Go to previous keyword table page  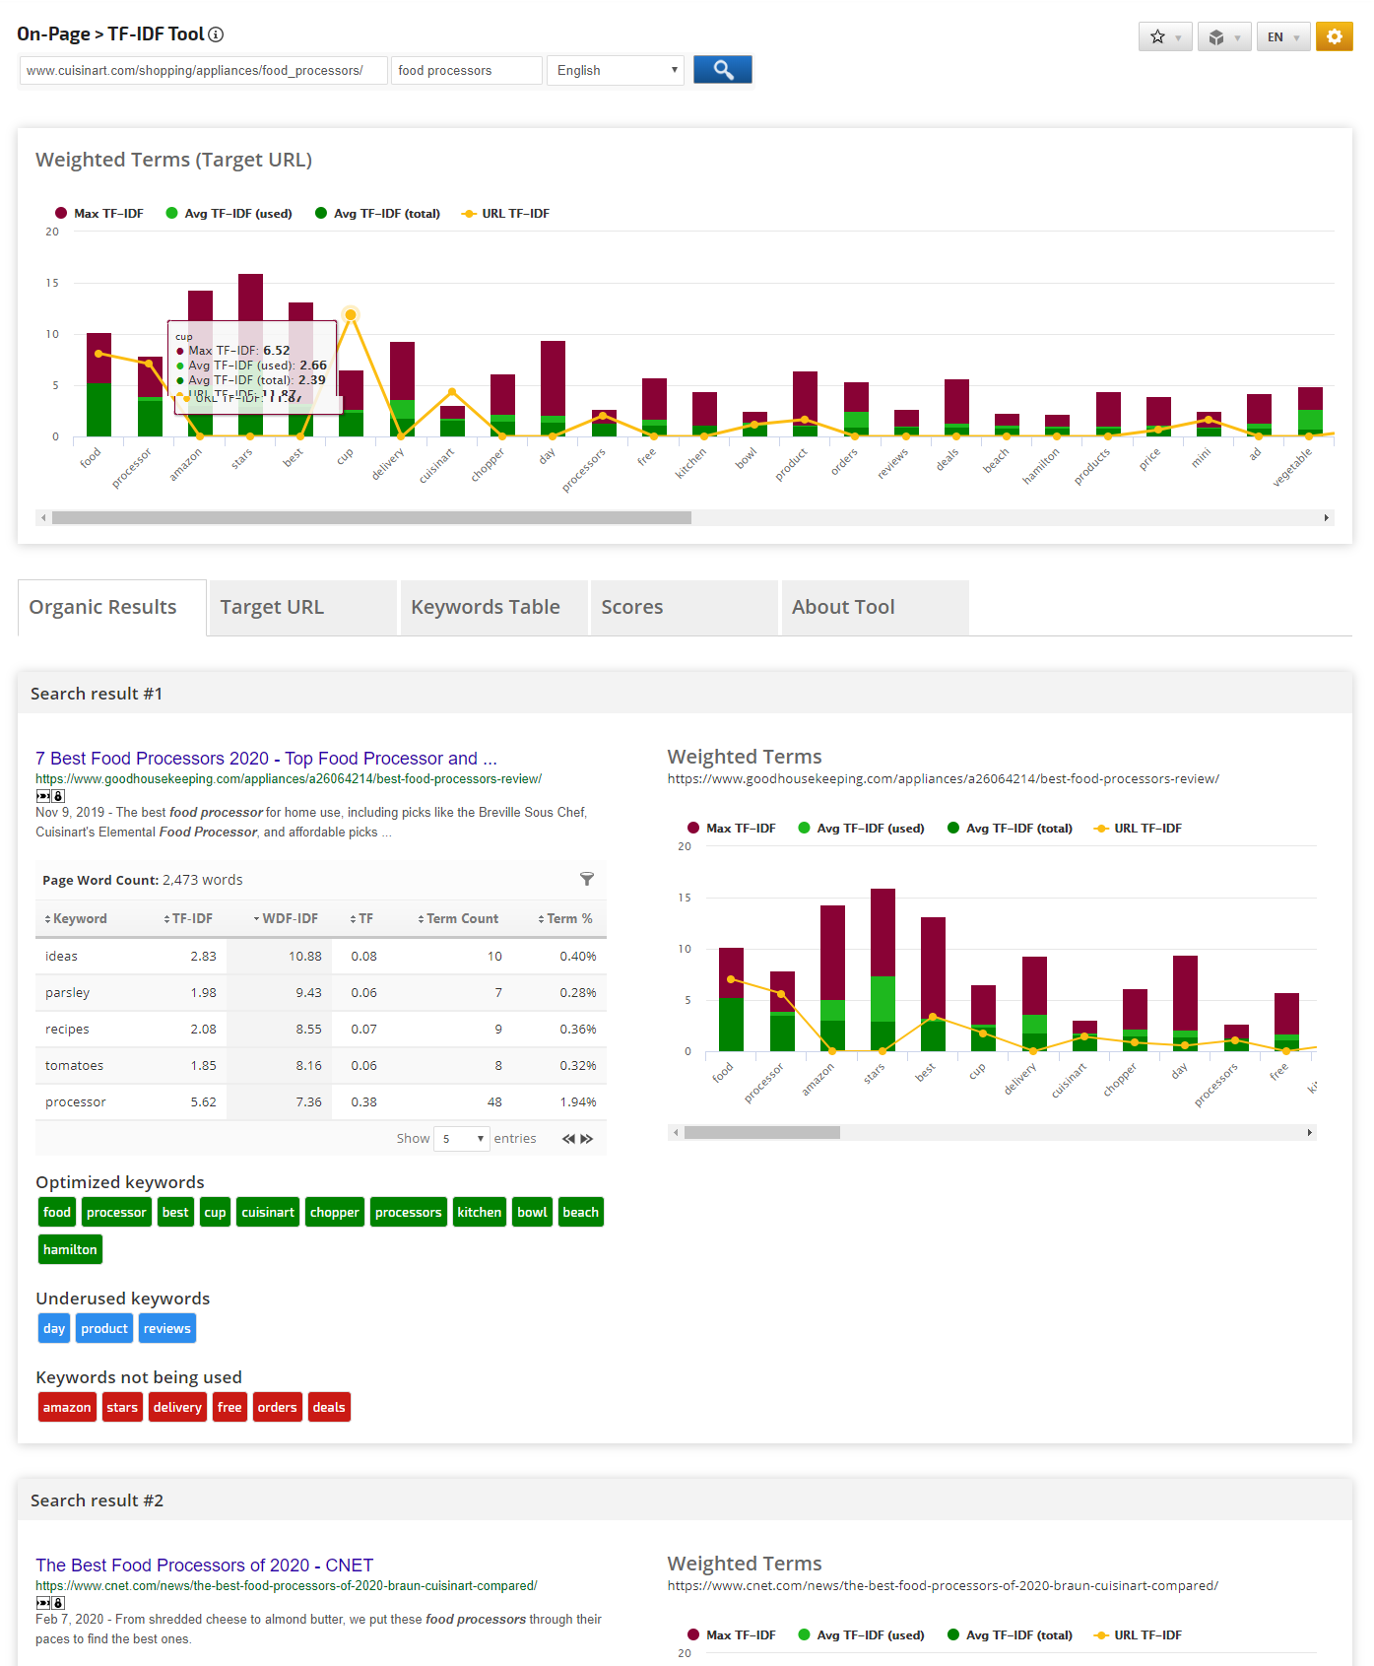pyautogui.click(x=568, y=1139)
